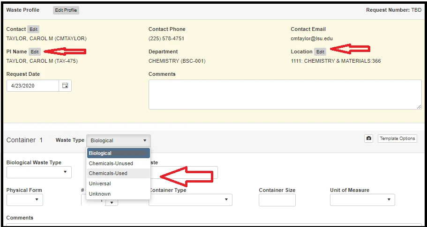Click in the profile Comments text area
Viewport: 427px width, 227px height.
(285, 94)
